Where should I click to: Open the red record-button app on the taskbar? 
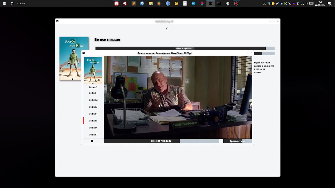[x=236, y=3]
